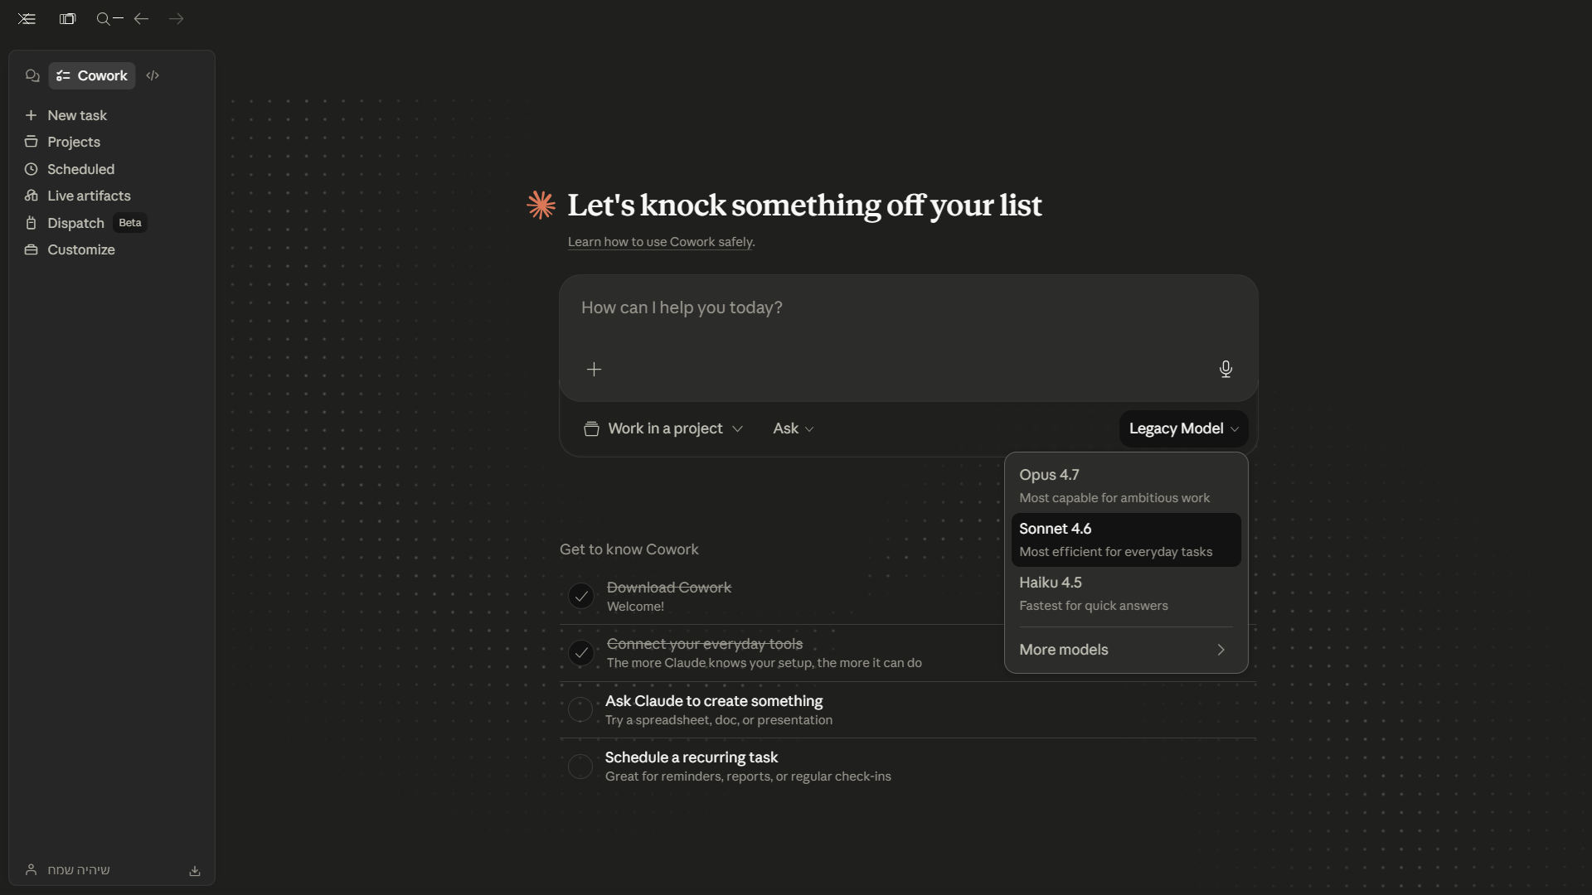This screenshot has height=895, width=1592.
Task: Expand 'More models' submenu
Action: (x=1125, y=650)
